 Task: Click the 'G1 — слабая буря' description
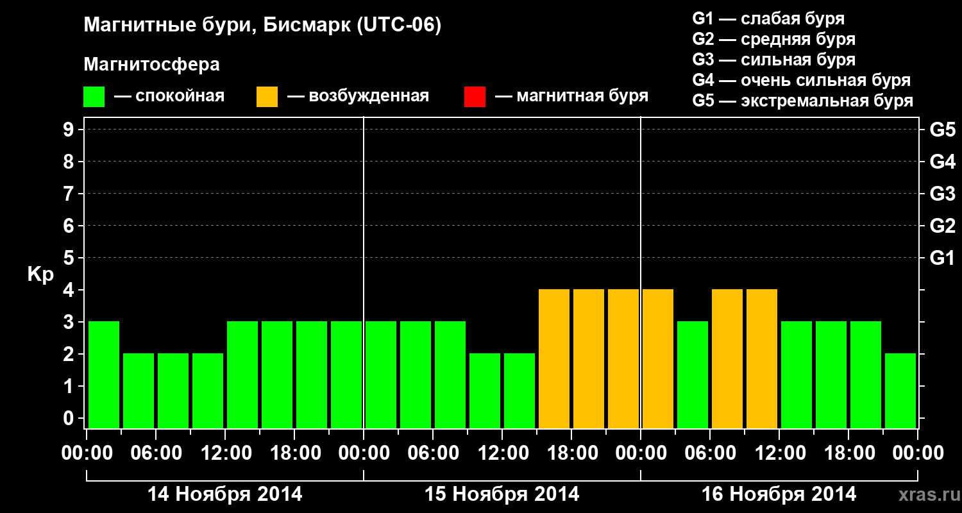[x=768, y=19]
